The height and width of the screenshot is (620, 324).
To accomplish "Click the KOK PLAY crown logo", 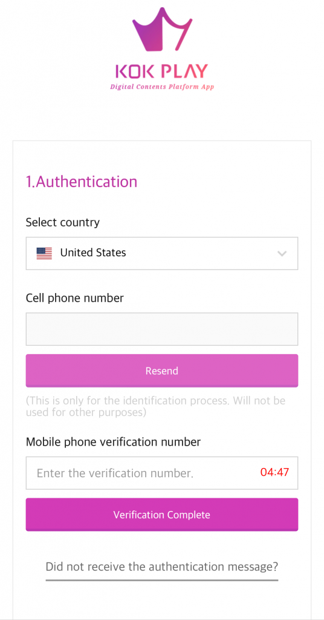I will [162, 29].
